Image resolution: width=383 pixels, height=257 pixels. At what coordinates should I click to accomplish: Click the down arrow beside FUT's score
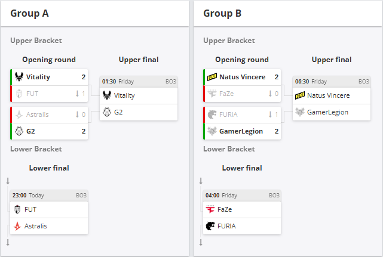(77, 94)
